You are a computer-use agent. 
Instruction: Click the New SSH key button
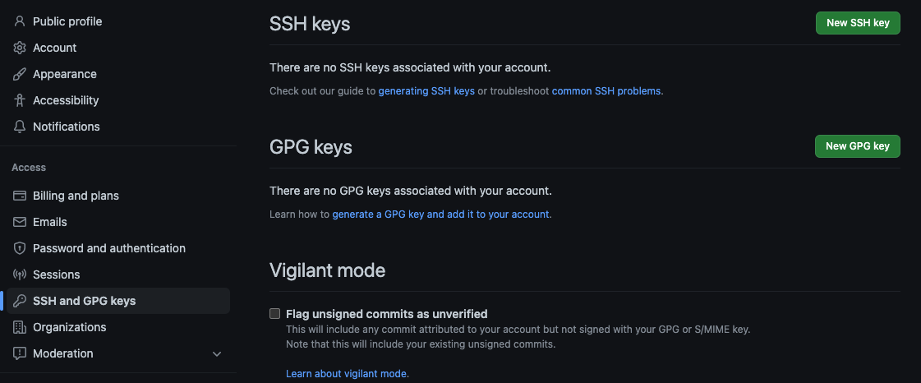858,23
